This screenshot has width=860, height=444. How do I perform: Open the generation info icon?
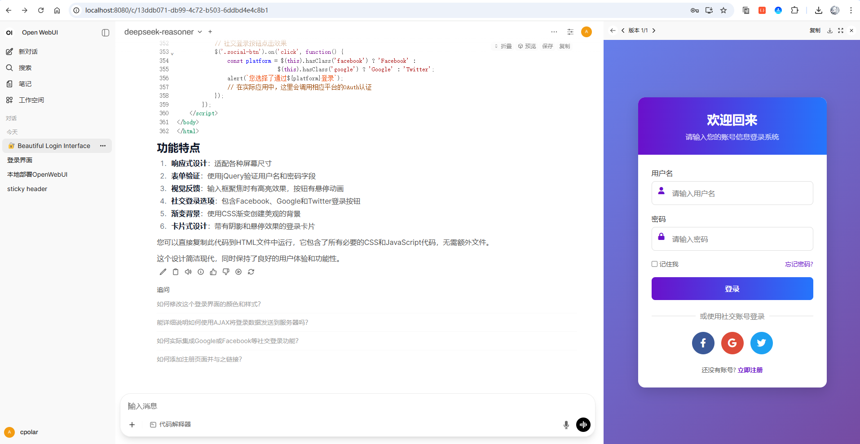[201, 272]
